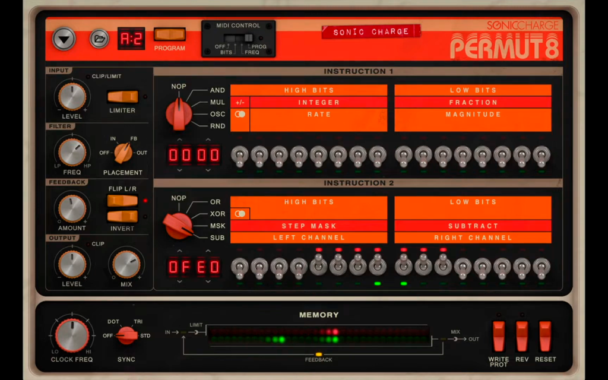Click the A:2 program number display
This screenshot has height=380, width=608.
tap(131, 39)
